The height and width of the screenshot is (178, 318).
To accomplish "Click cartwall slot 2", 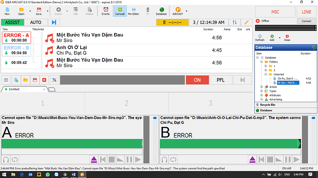I will pos(127,103).
